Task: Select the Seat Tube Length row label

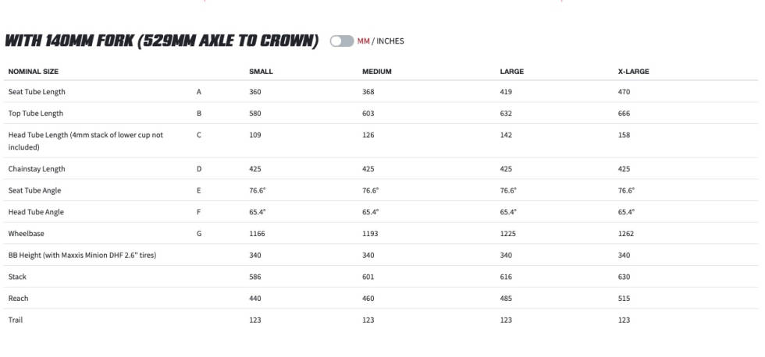Action: click(37, 91)
